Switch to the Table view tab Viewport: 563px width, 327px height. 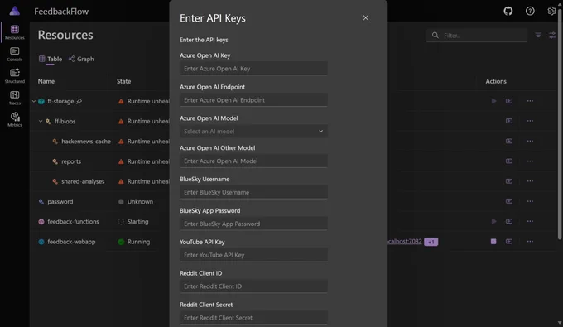pos(51,59)
